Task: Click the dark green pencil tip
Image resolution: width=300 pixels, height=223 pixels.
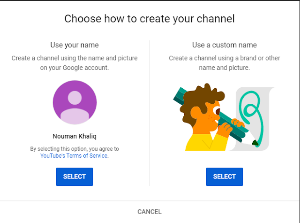Action: 255,143
